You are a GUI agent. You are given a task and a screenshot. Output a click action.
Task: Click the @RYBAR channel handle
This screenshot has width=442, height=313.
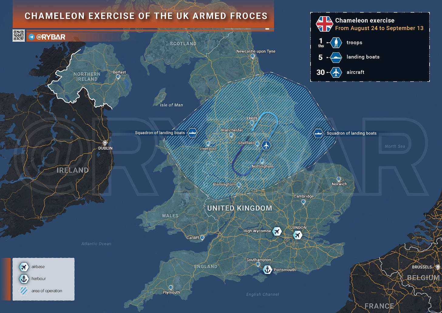point(51,37)
